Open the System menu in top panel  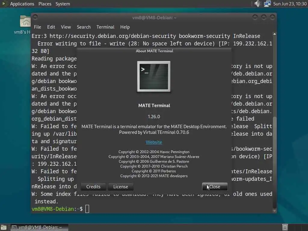pos(63,4)
